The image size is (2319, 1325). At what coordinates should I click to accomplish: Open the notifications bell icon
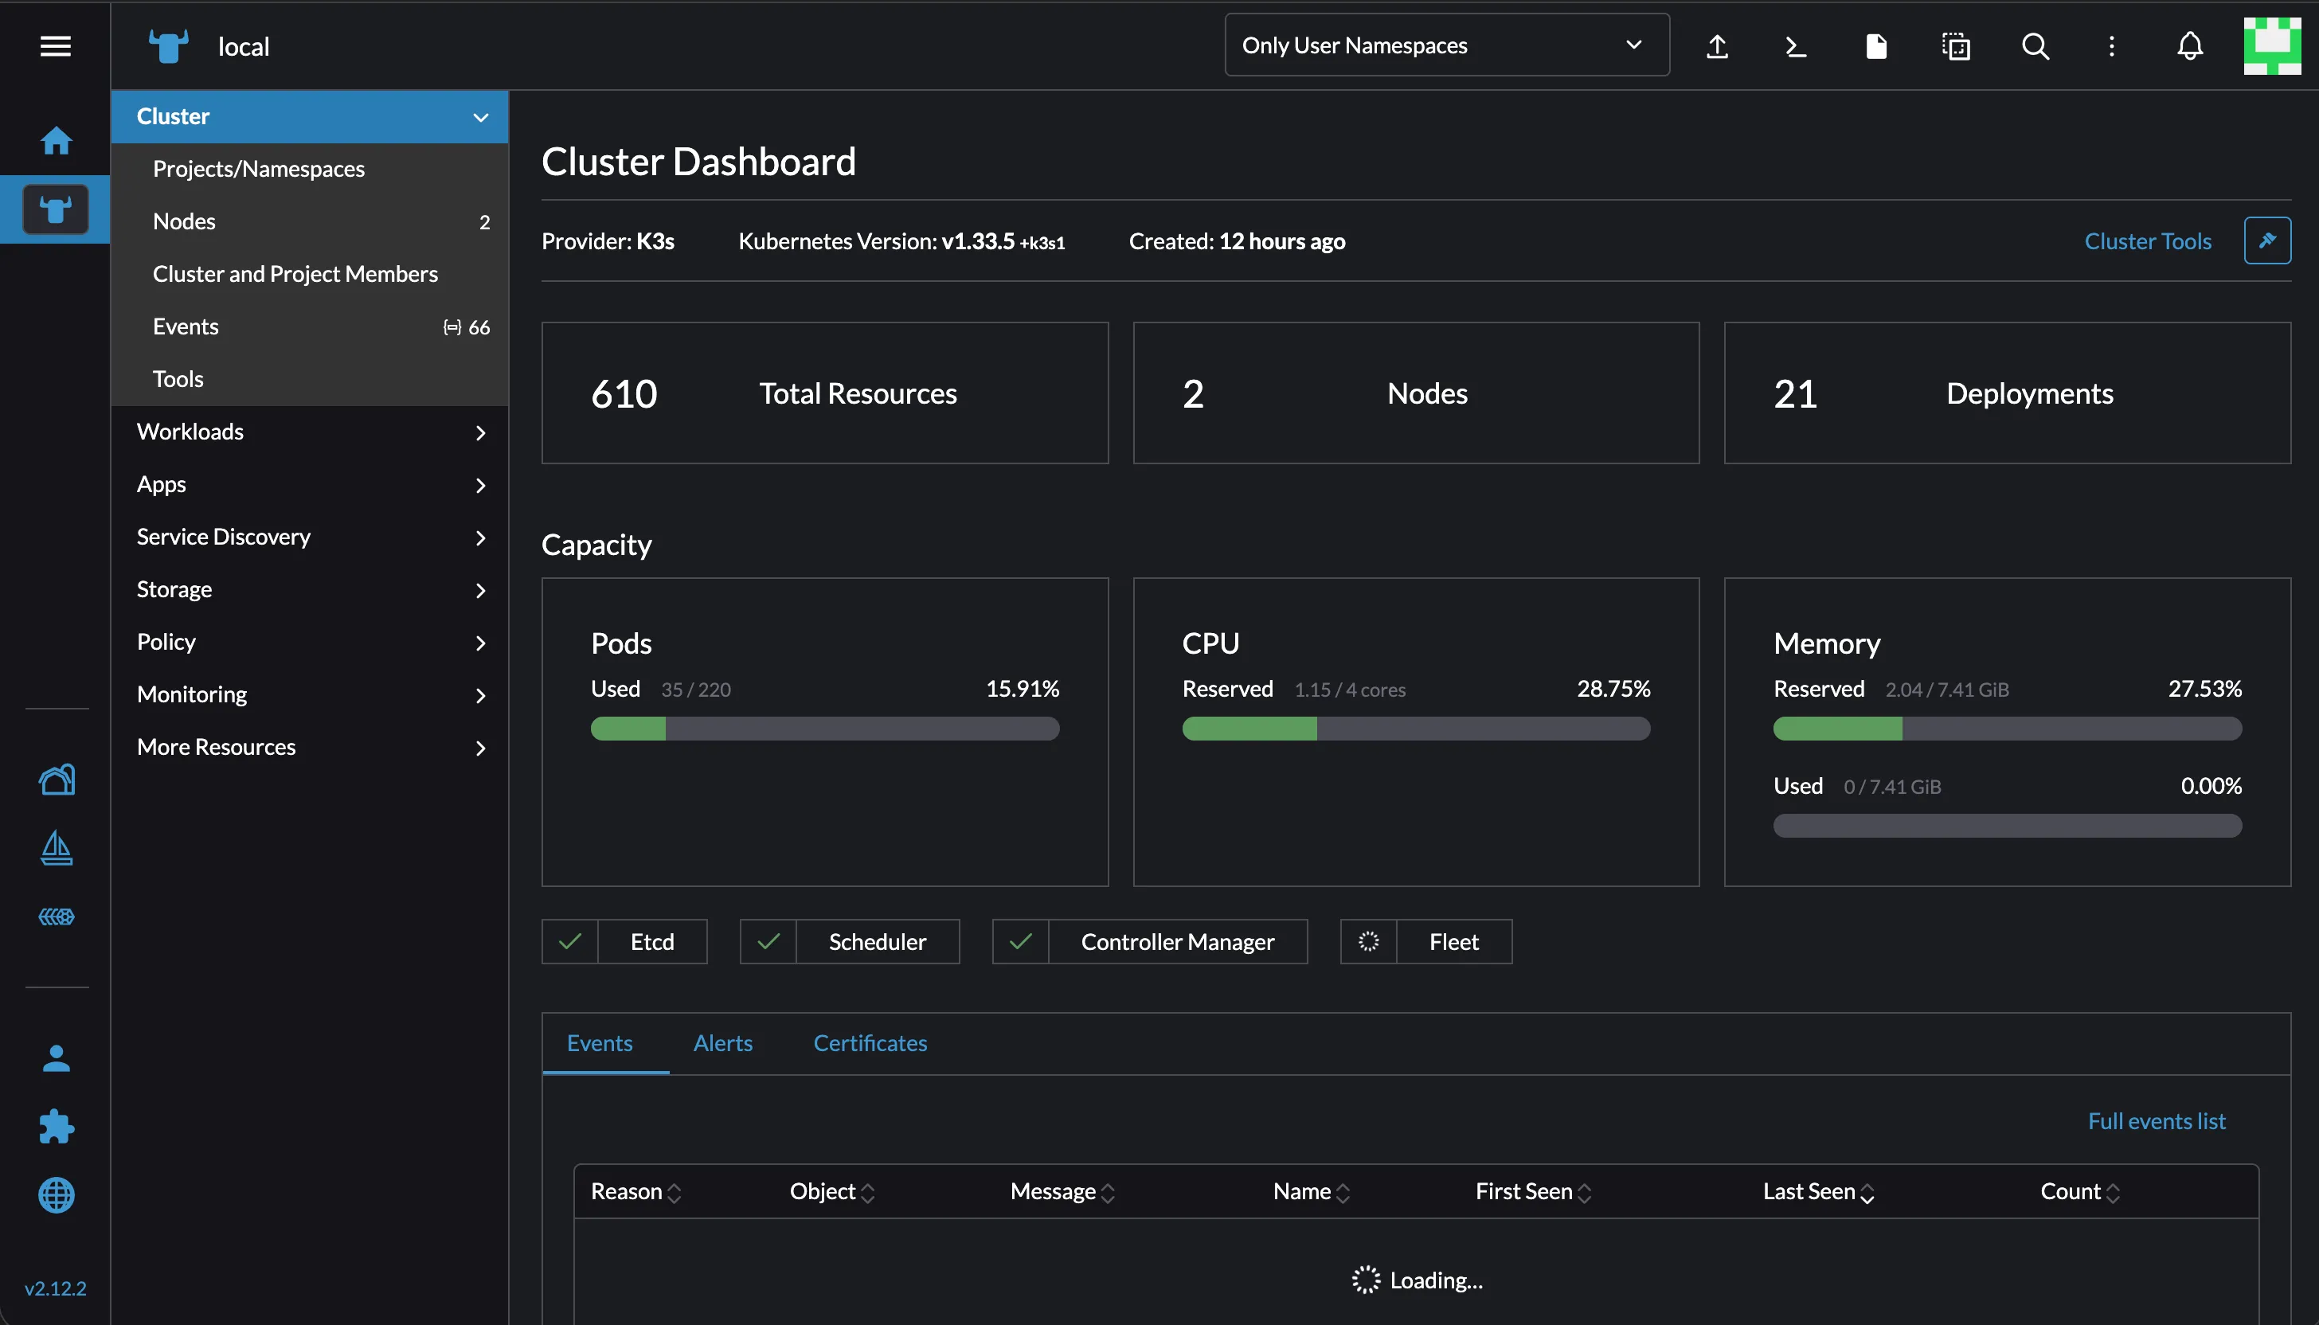pos(2190,45)
